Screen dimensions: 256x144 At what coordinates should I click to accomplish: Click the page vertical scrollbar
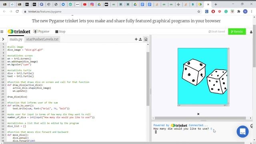pos(254,46)
